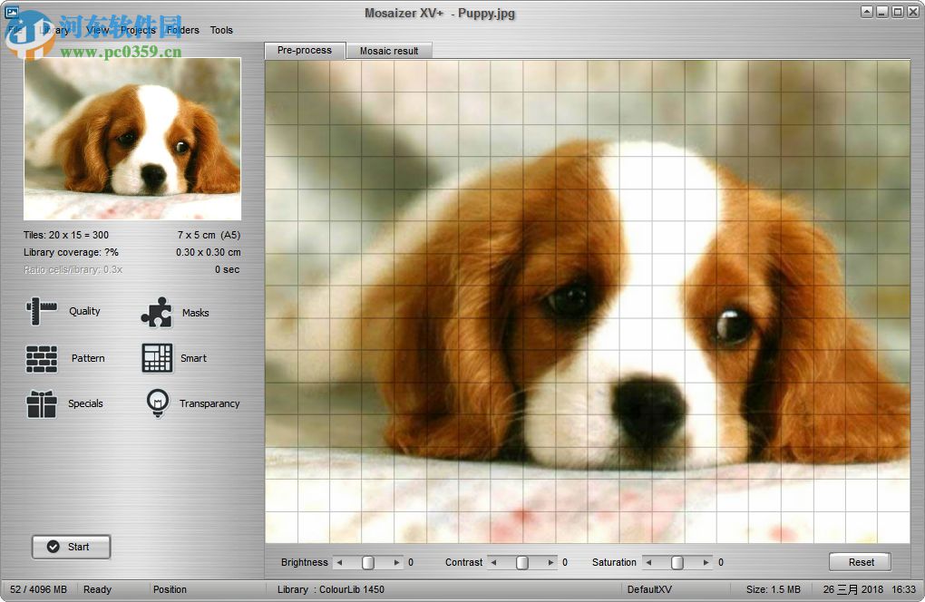Open the Smart grid settings

pyautogui.click(x=155, y=358)
